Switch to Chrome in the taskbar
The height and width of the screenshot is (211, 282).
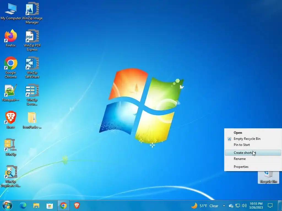63,206
